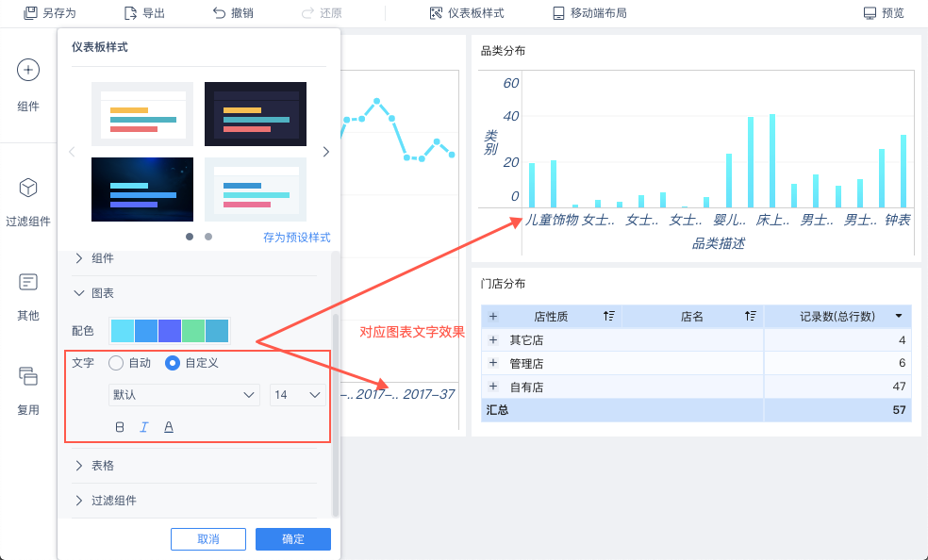Image resolution: width=928 pixels, height=560 pixels.
Task: Click the 过滤组件 cube icon in sidebar
Action: coord(27,188)
